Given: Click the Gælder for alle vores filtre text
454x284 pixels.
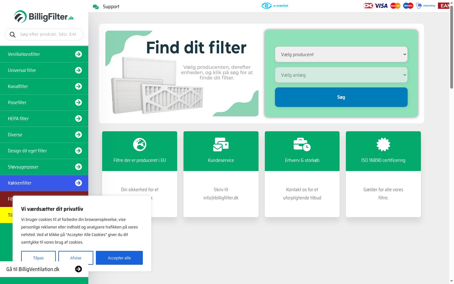Looking at the screenshot, I should point(383,194).
